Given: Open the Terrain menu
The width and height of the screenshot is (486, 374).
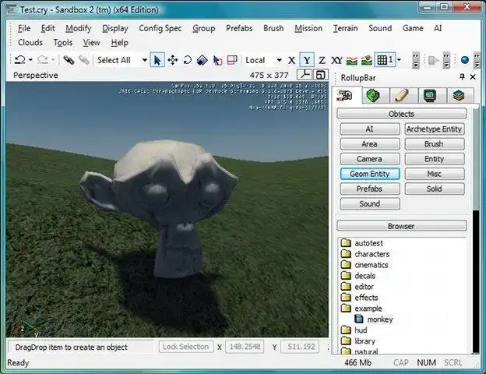Looking at the screenshot, I should 345,28.
